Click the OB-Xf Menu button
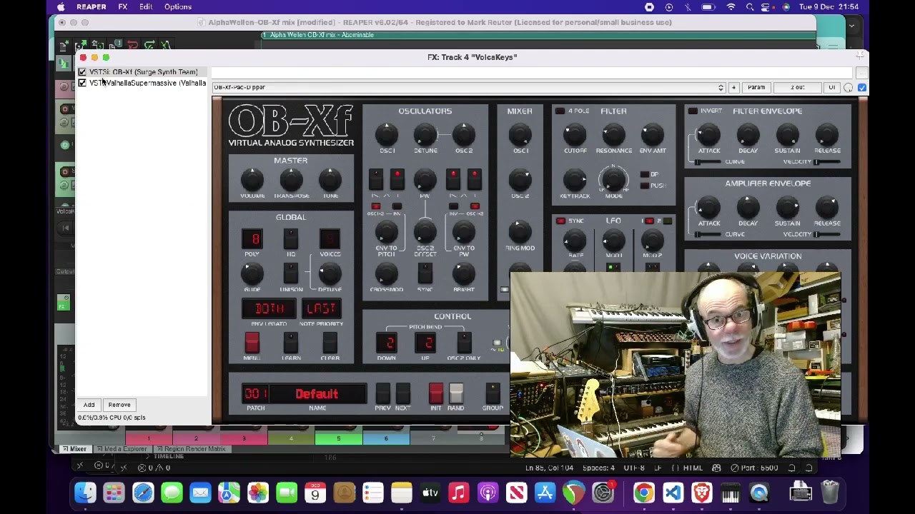The height and width of the screenshot is (514, 915). point(252,342)
